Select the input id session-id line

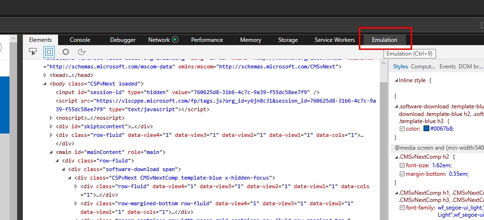click(x=188, y=92)
